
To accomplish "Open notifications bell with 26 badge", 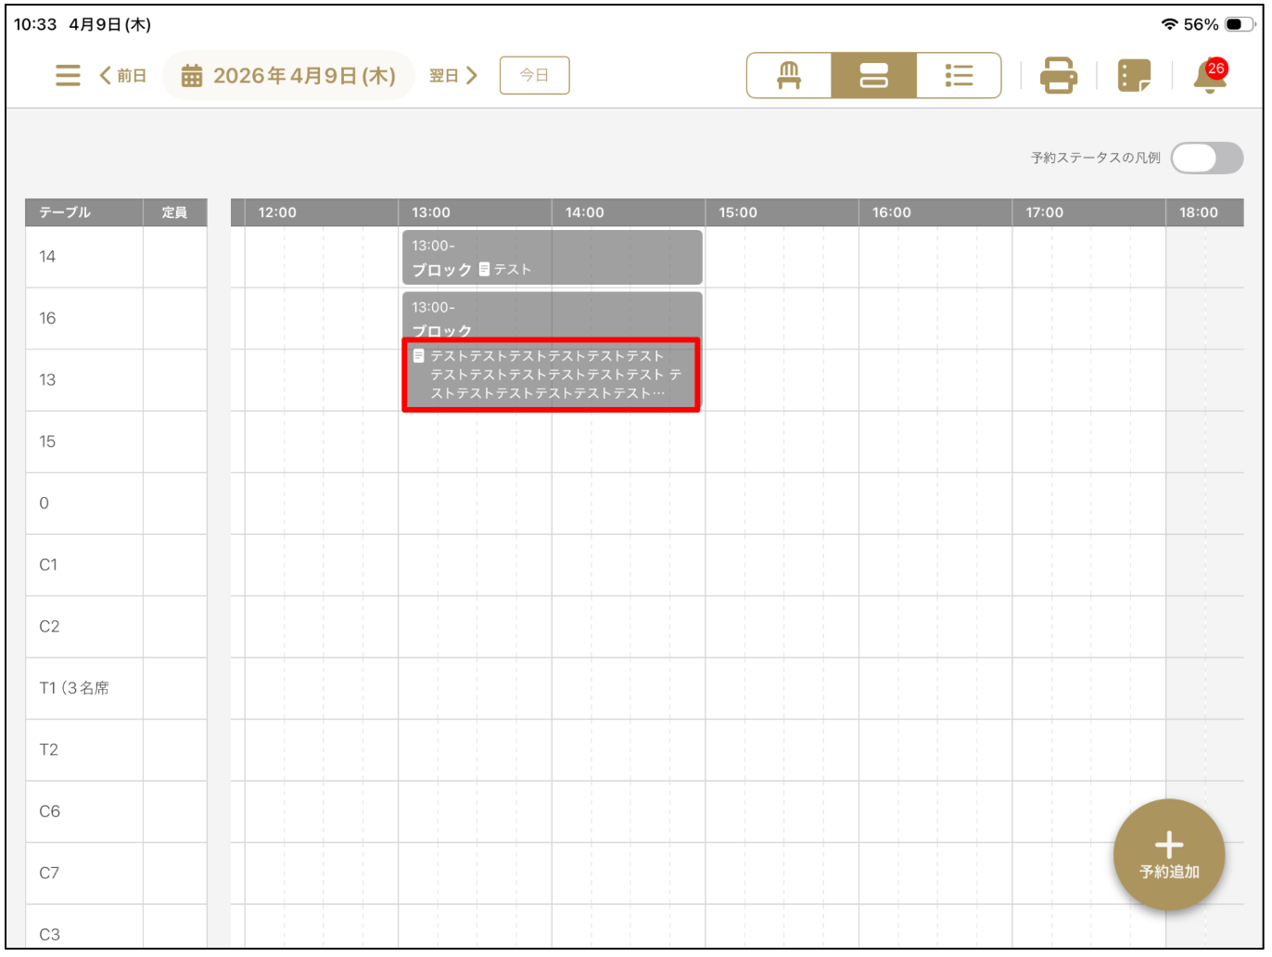I will coord(1209,76).
